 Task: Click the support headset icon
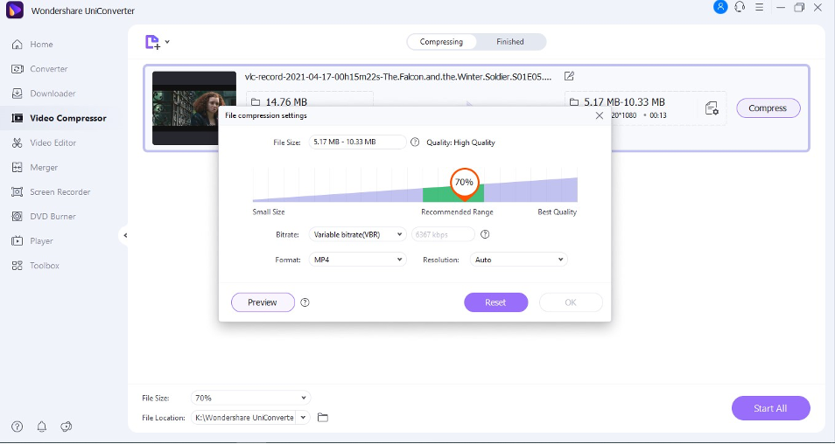click(739, 8)
